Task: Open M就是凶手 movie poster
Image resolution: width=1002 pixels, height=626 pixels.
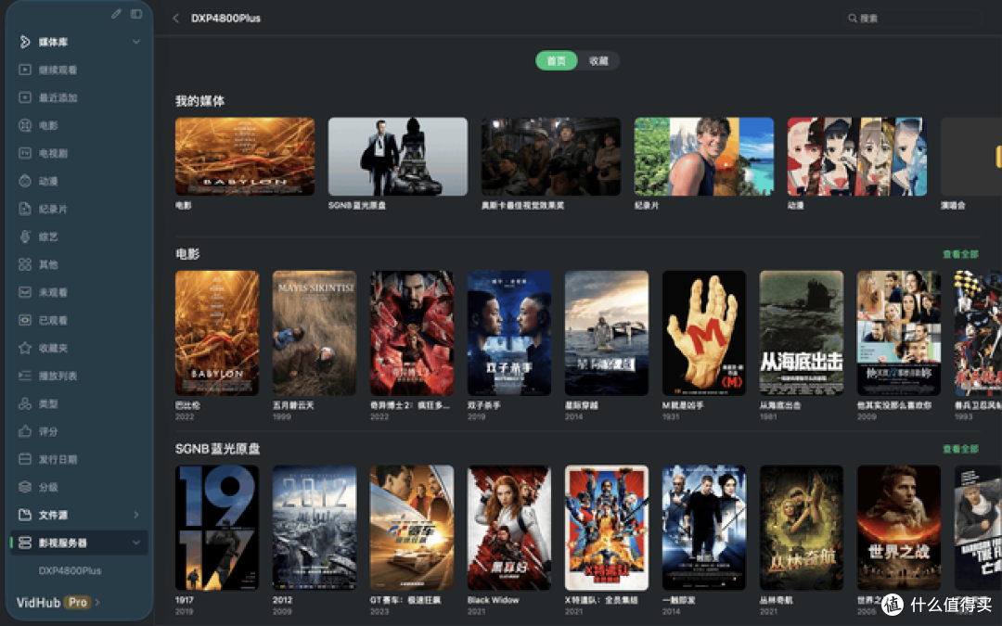Action: coord(703,333)
